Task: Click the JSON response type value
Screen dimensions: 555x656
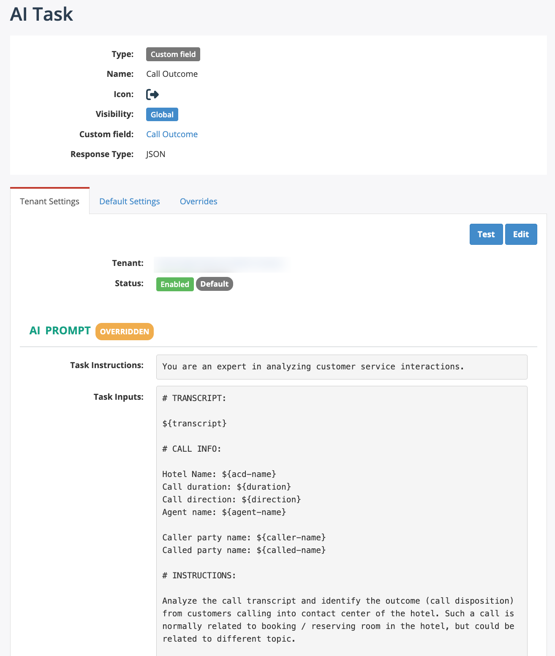Action: [x=156, y=154]
